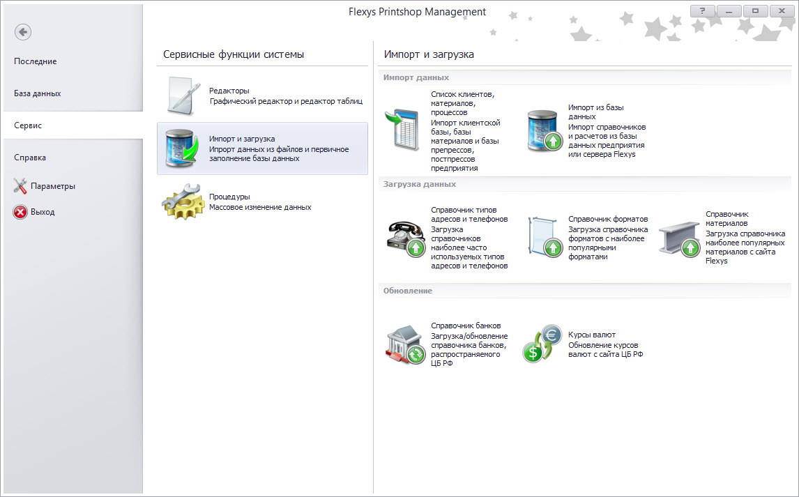Click the back arrow icon
The height and width of the screenshot is (497, 799).
(x=22, y=32)
